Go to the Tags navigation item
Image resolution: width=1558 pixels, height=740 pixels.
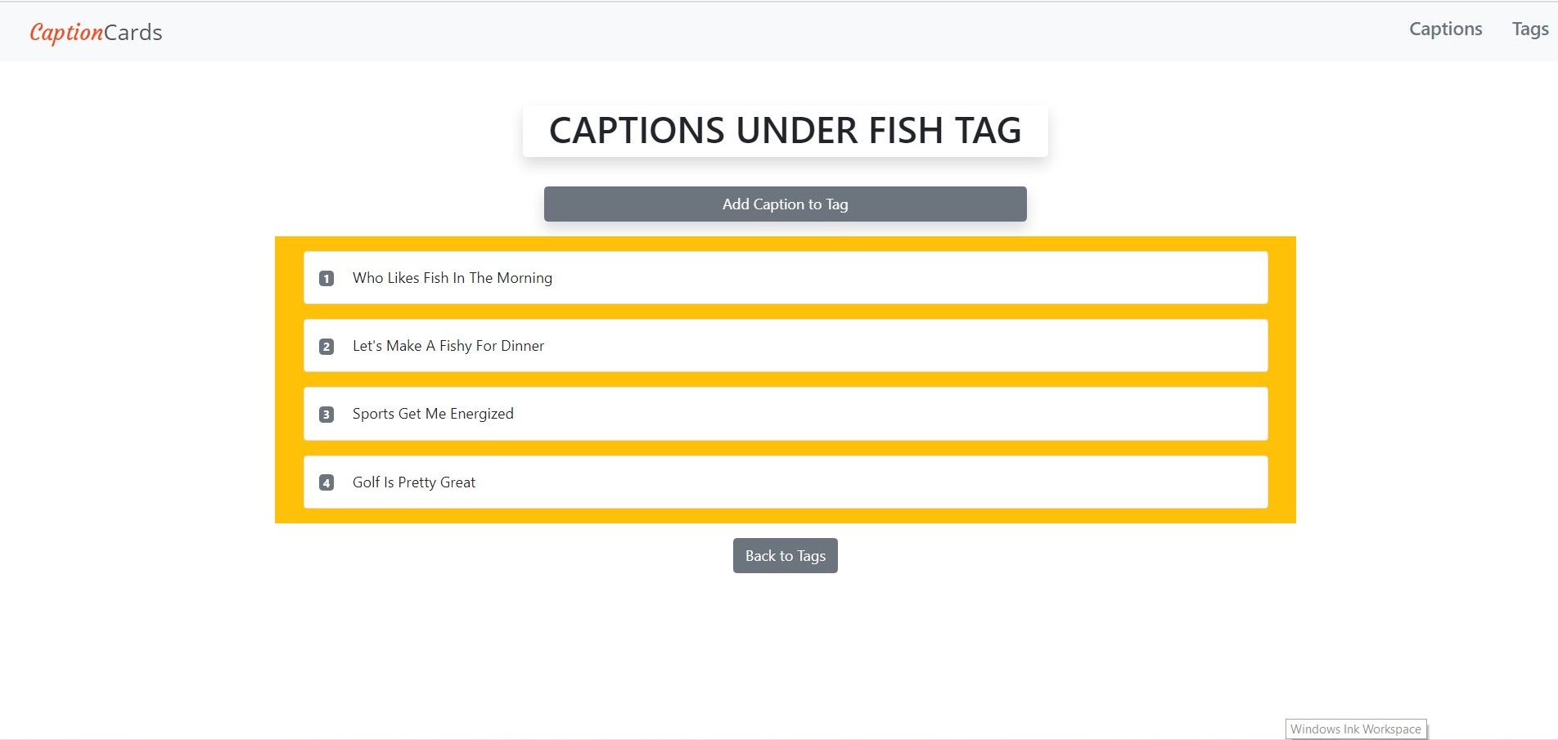pyautogui.click(x=1529, y=29)
